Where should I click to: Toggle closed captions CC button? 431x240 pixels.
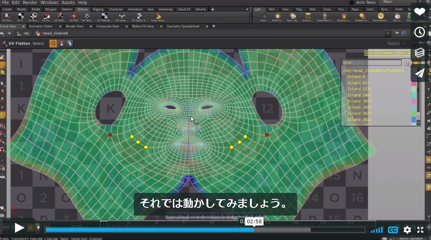coord(393,230)
